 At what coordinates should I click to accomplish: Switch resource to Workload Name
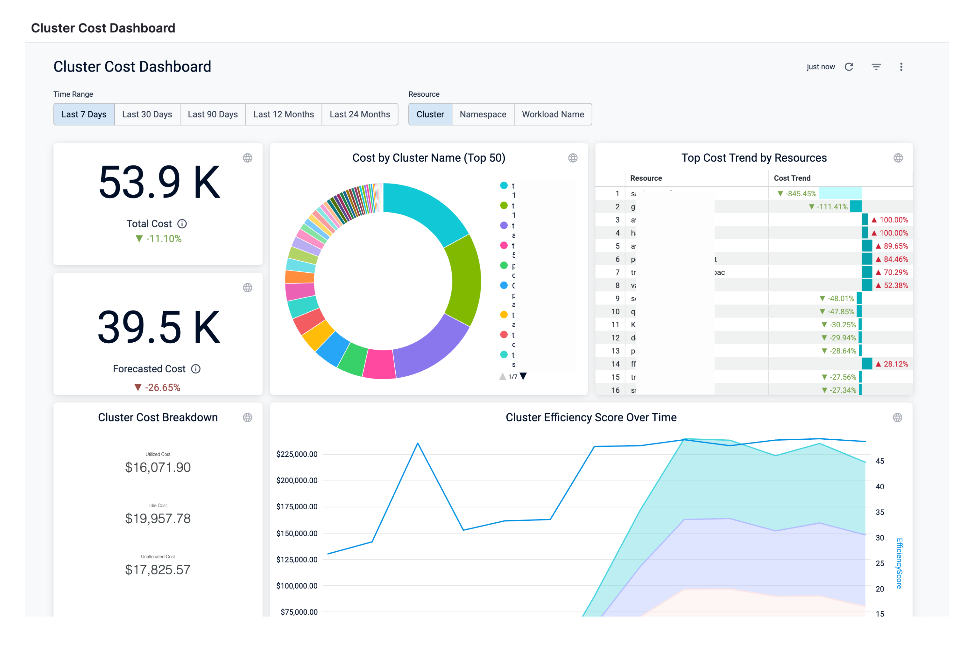pos(553,114)
